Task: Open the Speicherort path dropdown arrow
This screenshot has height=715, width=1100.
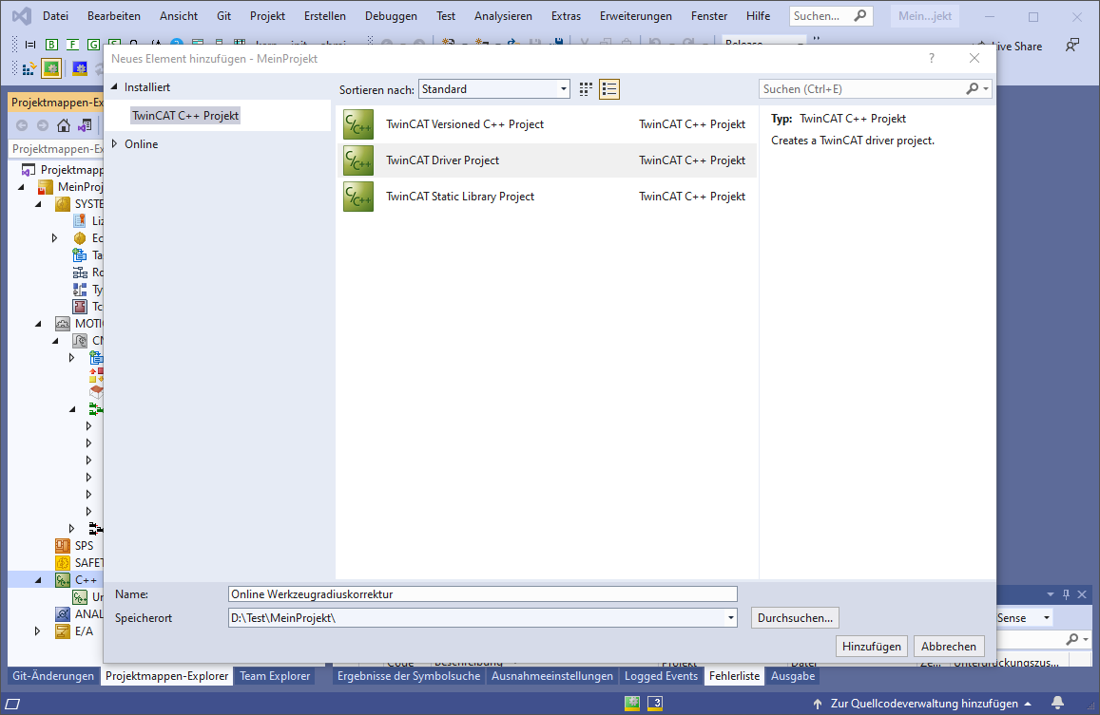Action: tap(731, 617)
